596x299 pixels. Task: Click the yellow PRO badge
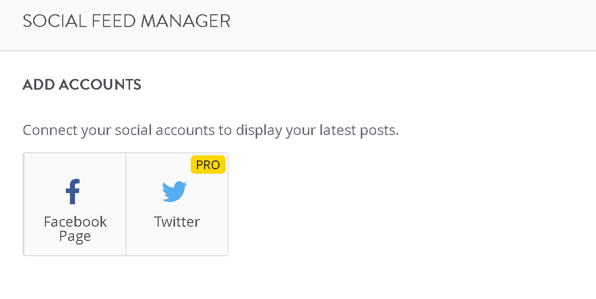pyautogui.click(x=208, y=165)
